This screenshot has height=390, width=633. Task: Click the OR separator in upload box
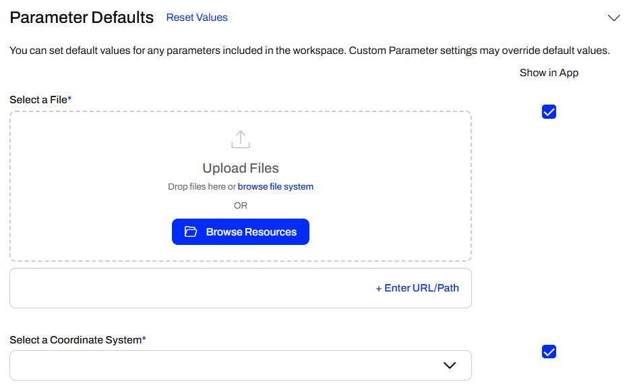241,205
